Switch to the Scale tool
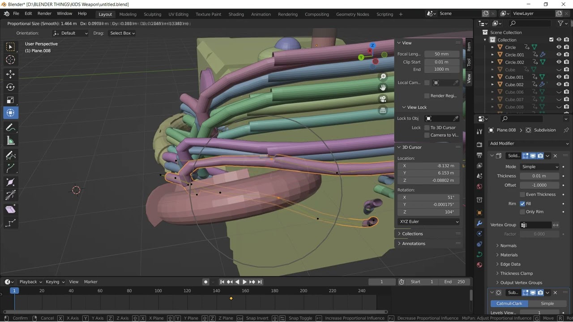The height and width of the screenshot is (322, 573). pos(11,100)
